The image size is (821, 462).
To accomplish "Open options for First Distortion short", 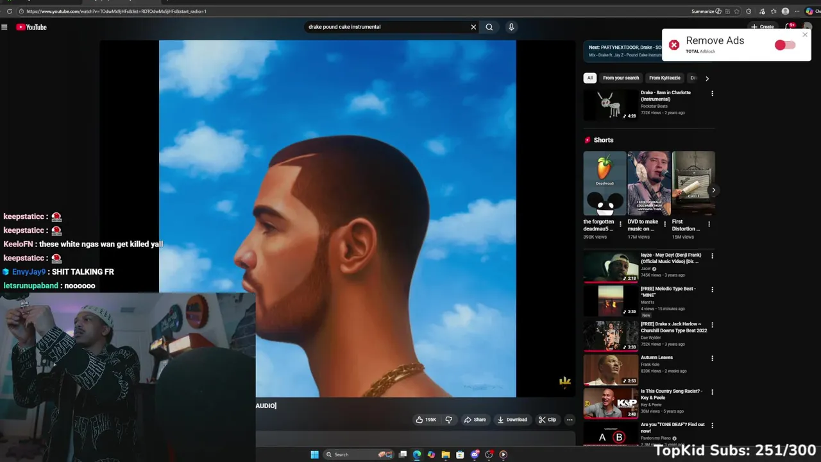I will pos(709,225).
